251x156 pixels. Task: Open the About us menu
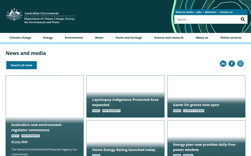[202, 38]
